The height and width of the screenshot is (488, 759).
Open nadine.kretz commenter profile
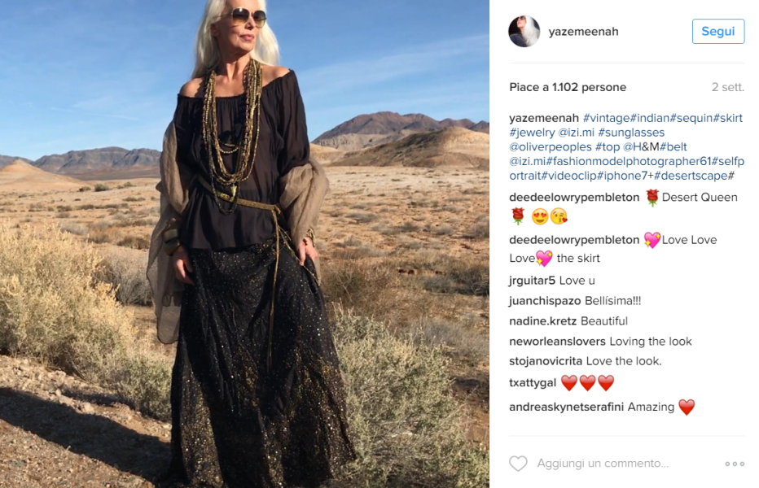click(542, 321)
